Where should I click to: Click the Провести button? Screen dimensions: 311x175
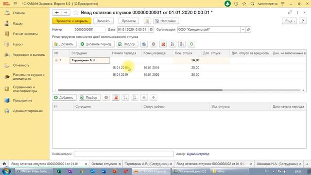[x=129, y=21]
